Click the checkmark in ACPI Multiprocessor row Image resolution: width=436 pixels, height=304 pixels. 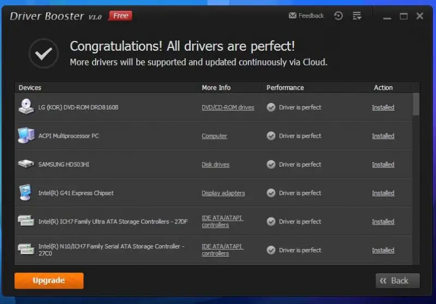271,136
